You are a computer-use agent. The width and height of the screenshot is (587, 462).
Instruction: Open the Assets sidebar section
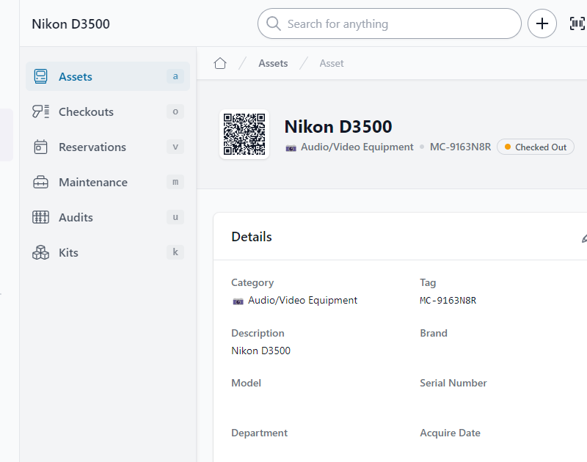(x=108, y=76)
